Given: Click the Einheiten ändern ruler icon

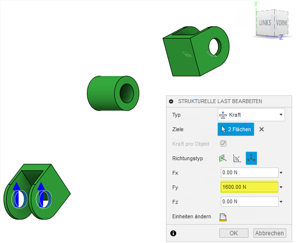Looking at the screenshot, I should pyautogui.click(x=223, y=217).
